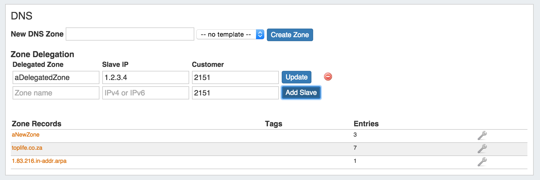
Task: Click the Slave IP field containing 1.2.3.4
Action: (145, 77)
